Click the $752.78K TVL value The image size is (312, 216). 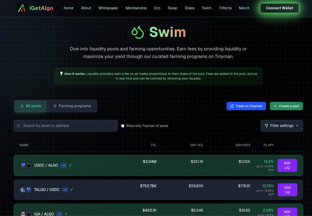click(x=148, y=186)
